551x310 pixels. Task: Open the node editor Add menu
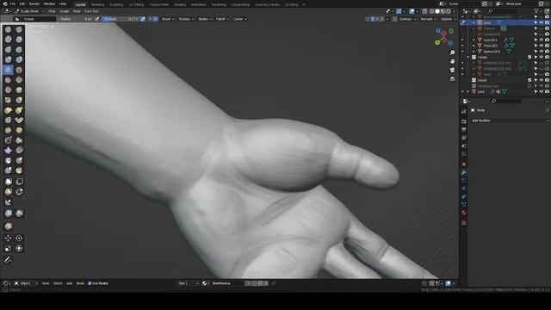click(x=69, y=283)
